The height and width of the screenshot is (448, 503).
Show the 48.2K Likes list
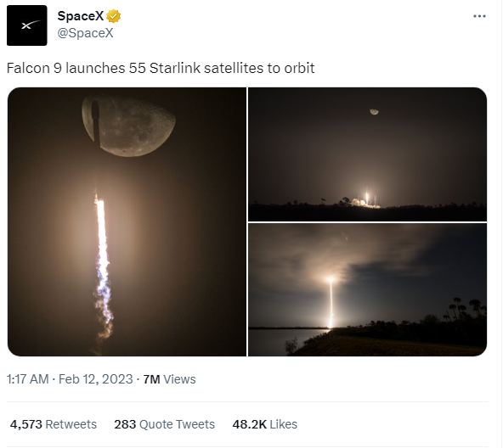[264, 424]
